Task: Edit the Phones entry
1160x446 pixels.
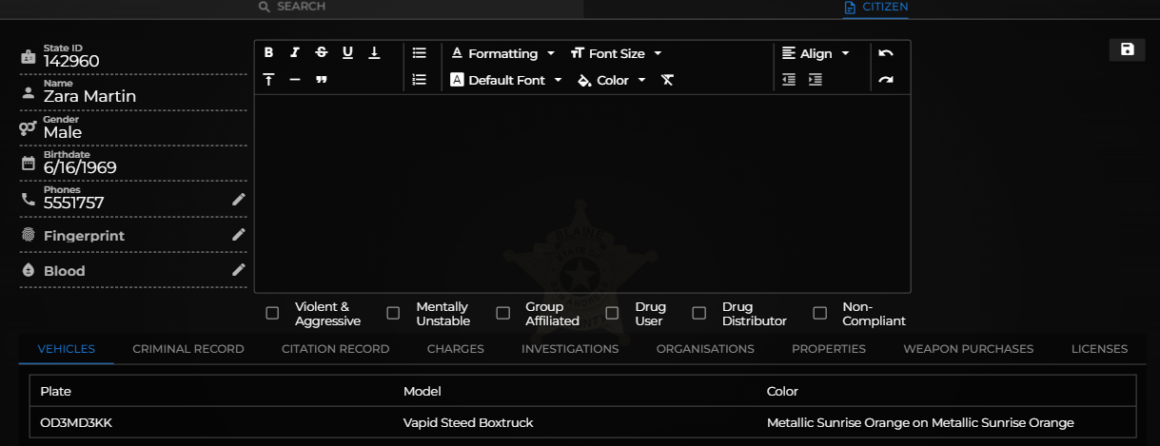Action: tap(239, 199)
